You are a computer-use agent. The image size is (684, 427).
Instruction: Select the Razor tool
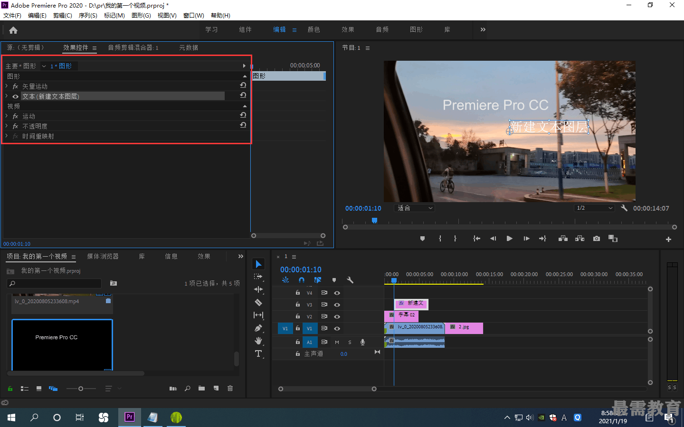[x=258, y=302]
